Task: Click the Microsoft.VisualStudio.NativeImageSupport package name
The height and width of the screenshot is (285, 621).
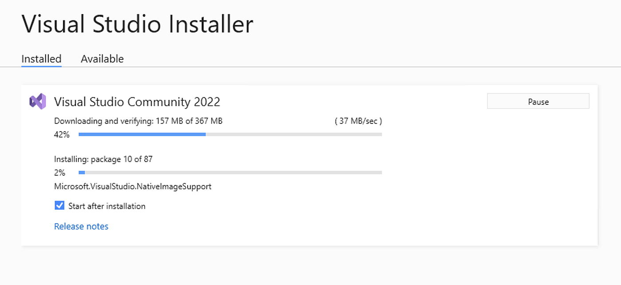Action: [133, 186]
